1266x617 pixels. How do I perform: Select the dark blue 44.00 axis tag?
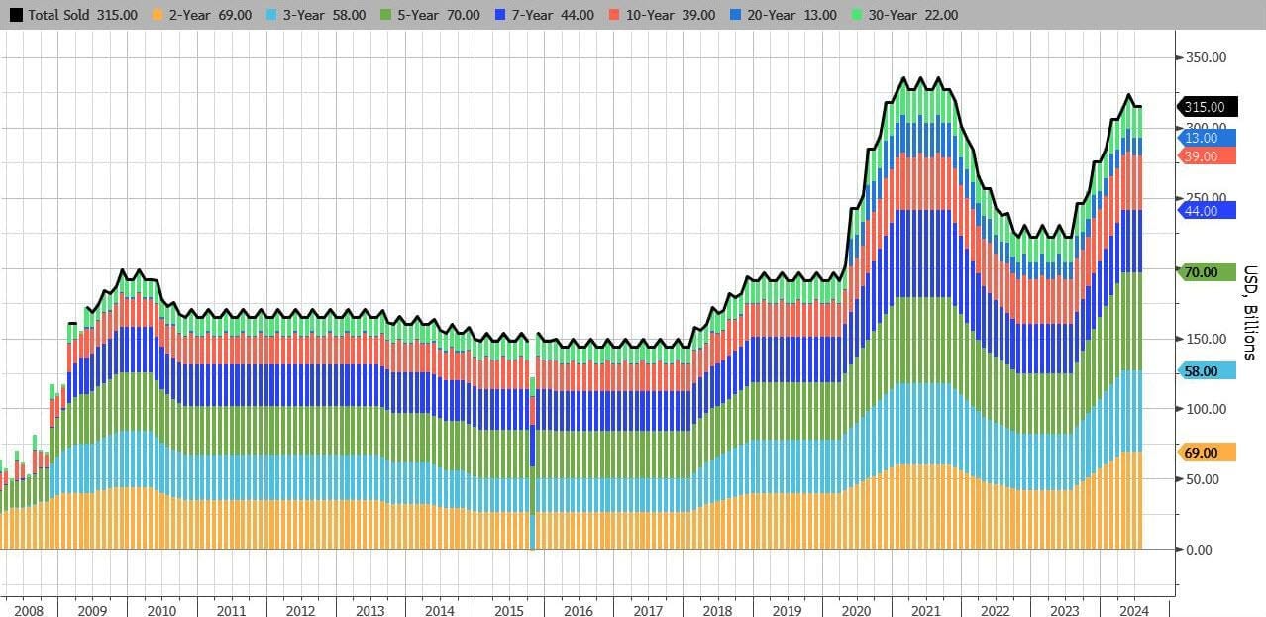pyautogui.click(x=1206, y=210)
